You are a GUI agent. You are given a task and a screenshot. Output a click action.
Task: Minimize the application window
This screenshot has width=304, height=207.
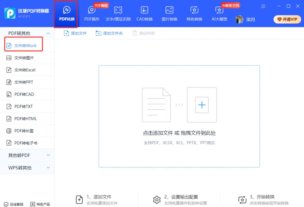point(279,6)
